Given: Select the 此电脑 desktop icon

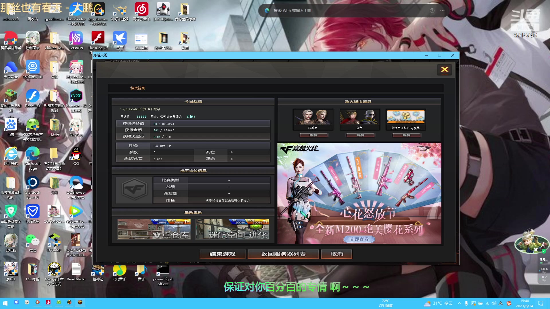Looking at the screenshot, I should pyautogui.click(x=11, y=243).
